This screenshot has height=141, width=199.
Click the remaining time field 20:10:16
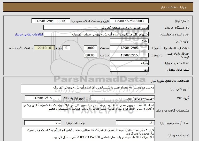pyautogui.click(x=44, y=48)
